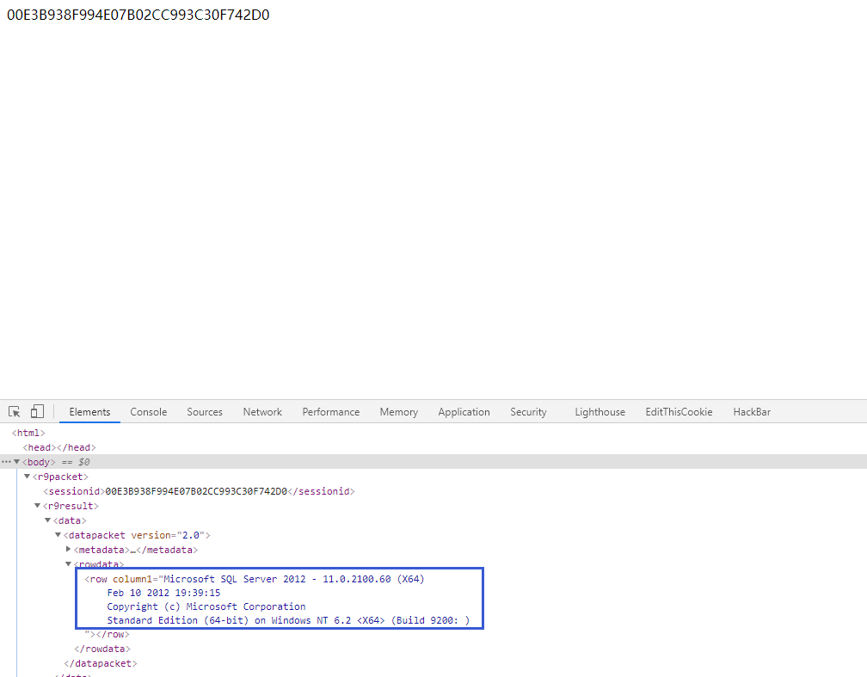This screenshot has width=867, height=677.
Task: Collapse the datapacket node
Action: click(x=58, y=535)
